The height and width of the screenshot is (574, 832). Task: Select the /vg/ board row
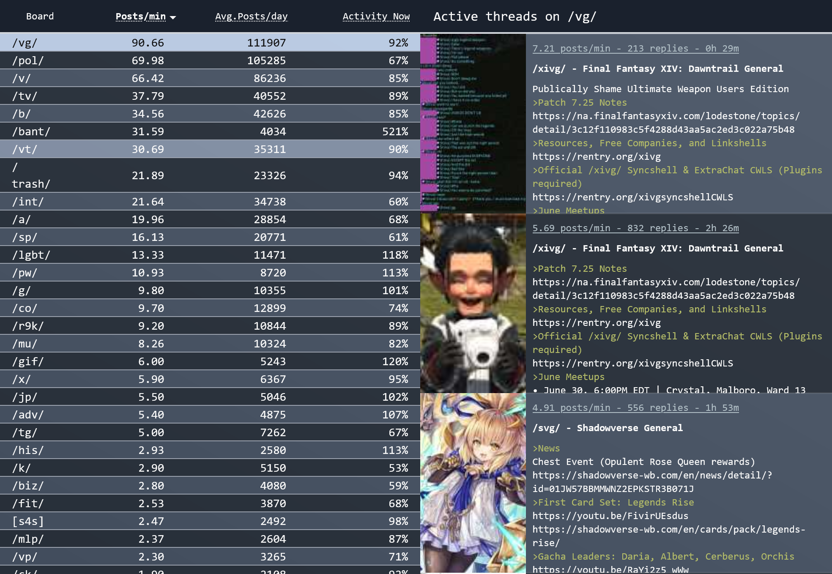[210, 43]
